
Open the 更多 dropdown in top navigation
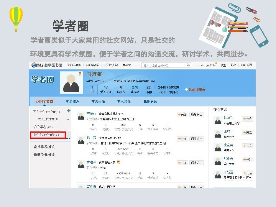tap(127, 65)
